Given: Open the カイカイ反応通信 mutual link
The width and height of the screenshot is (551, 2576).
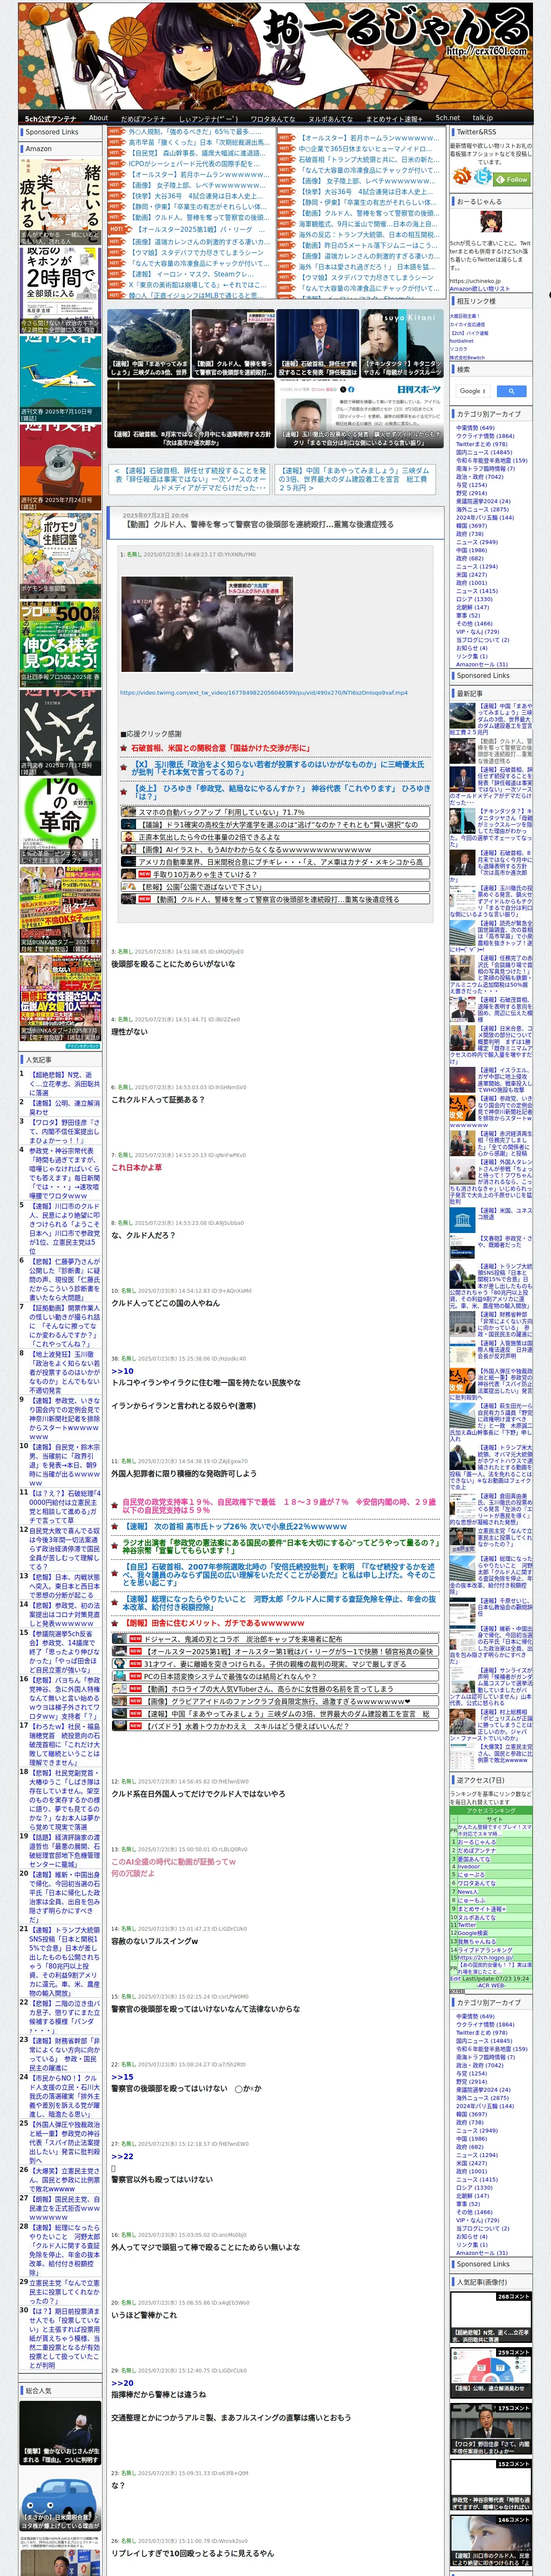Looking at the screenshot, I should pyautogui.click(x=467, y=324).
